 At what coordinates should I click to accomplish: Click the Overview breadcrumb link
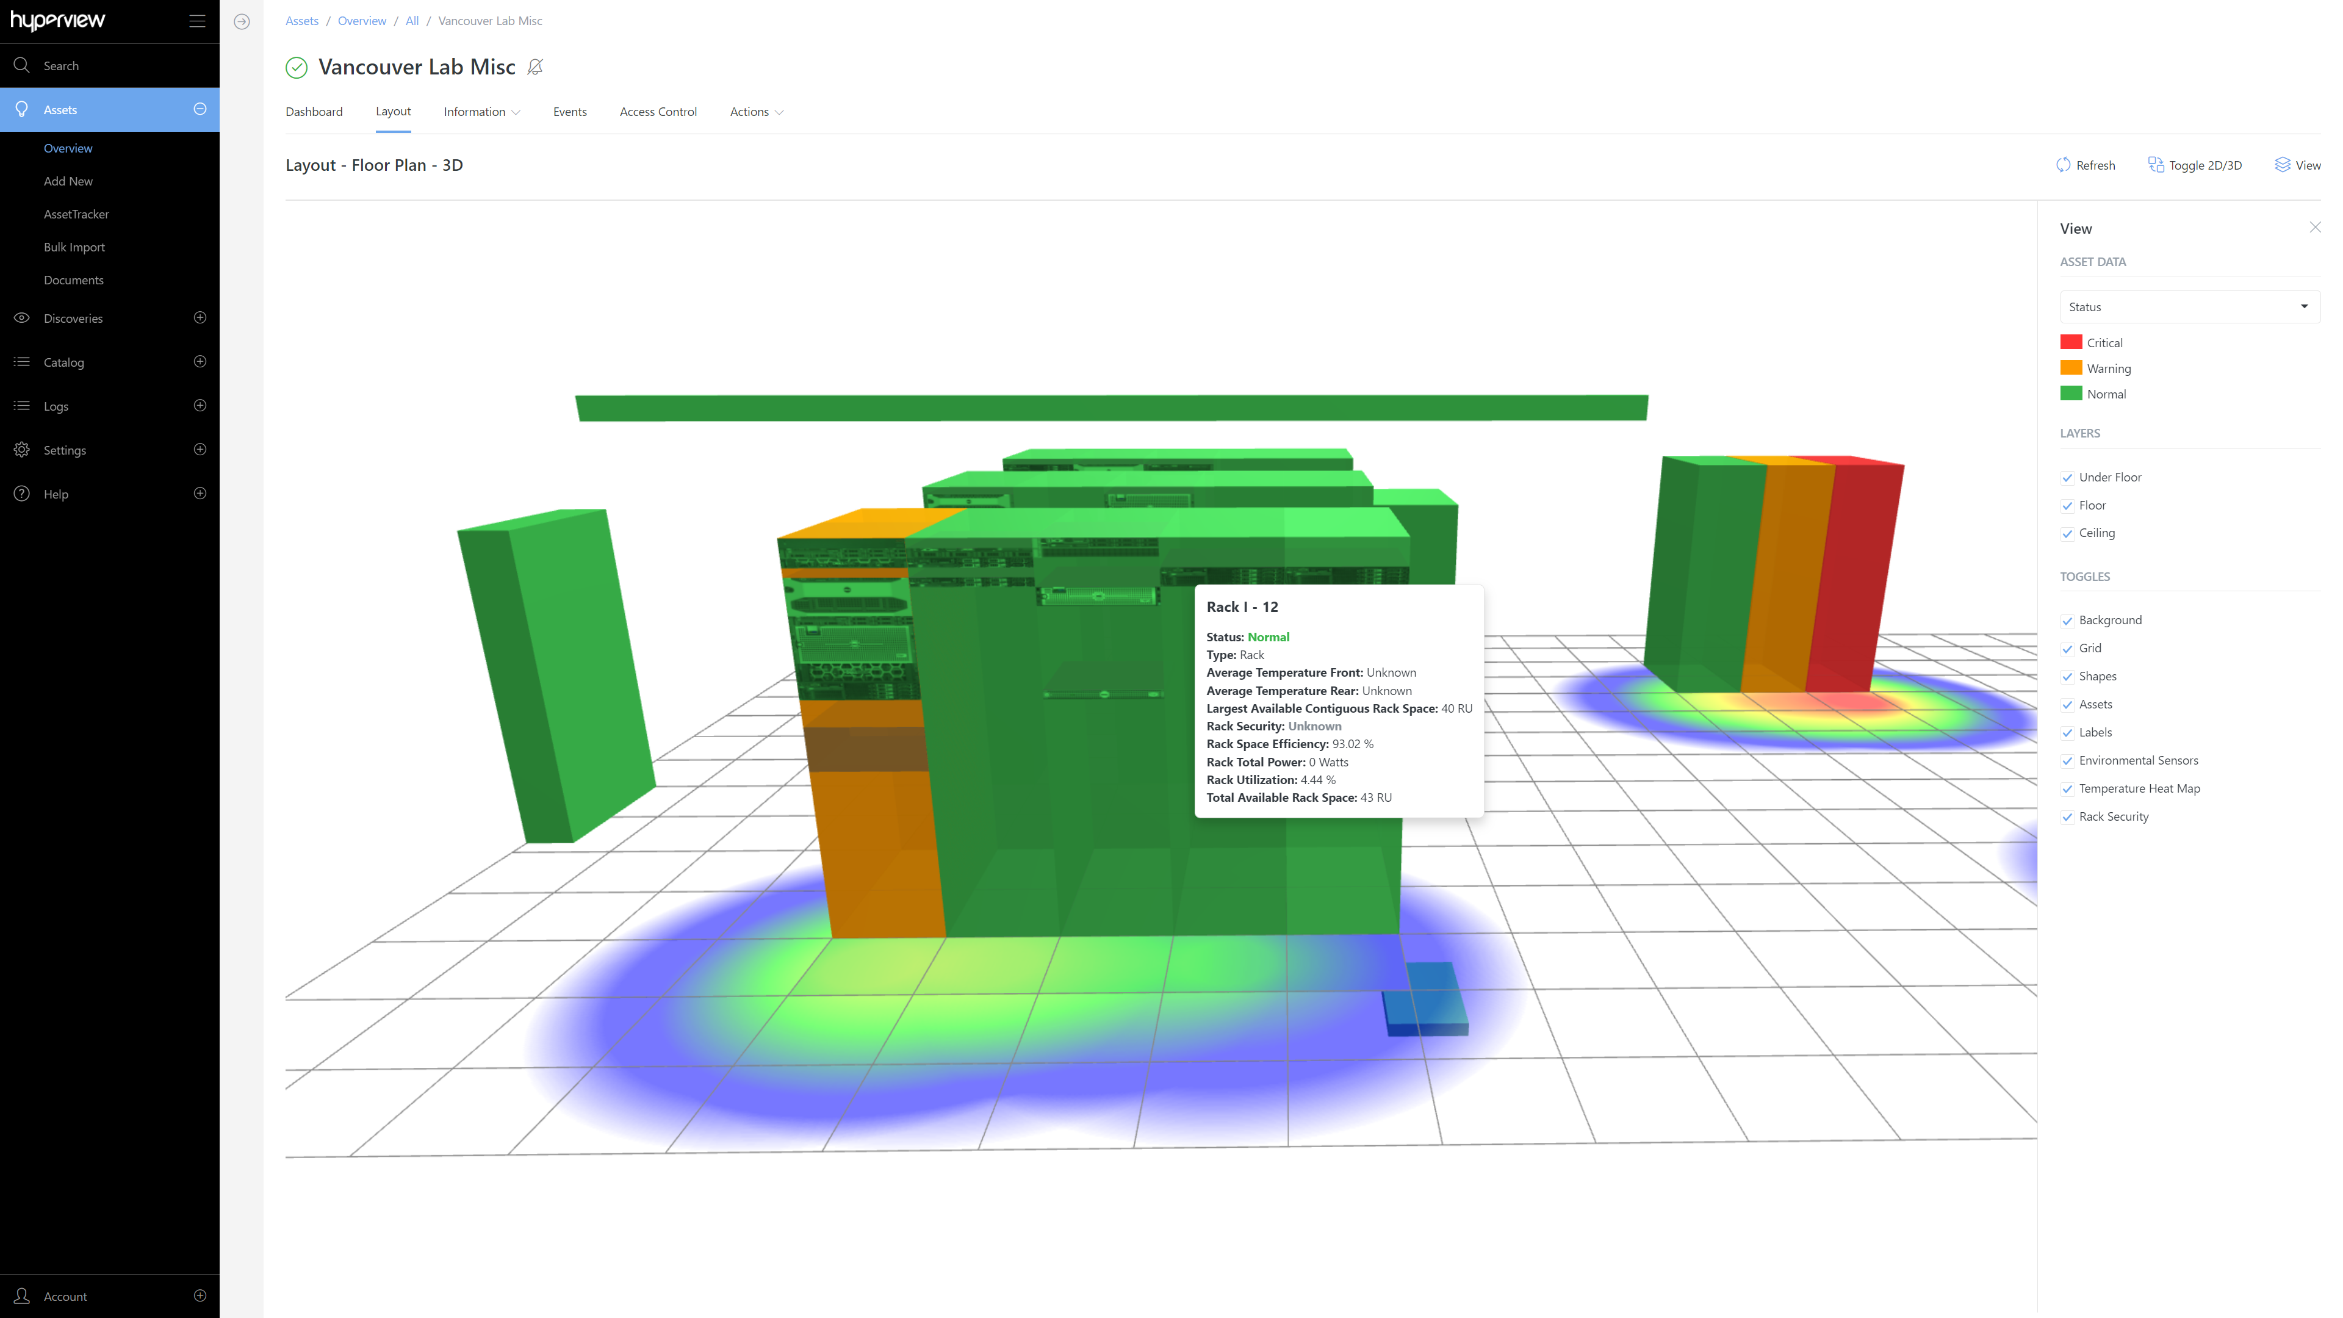pos(361,21)
